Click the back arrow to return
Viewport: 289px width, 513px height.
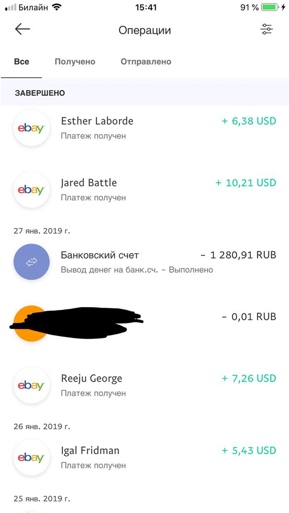[21, 30]
